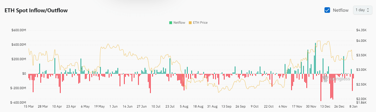Click the ETH Spot Inflow/Outflow title
Image resolution: width=376 pixels, height=112 pixels.
click(36, 10)
